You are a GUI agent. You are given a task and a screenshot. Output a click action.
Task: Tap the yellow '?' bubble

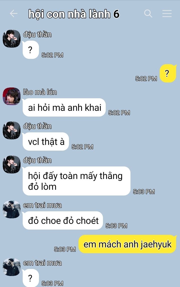tap(168, 73)
